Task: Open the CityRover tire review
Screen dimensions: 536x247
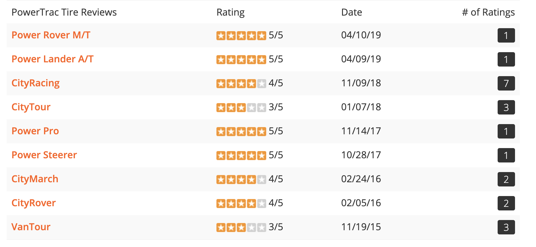Action: [x=34, y=203]
